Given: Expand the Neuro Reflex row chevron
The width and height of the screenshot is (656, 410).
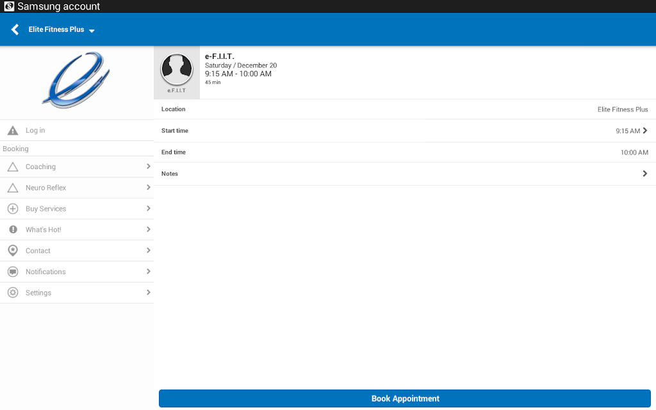Looking at the screenshot, I should click(148, 188).
